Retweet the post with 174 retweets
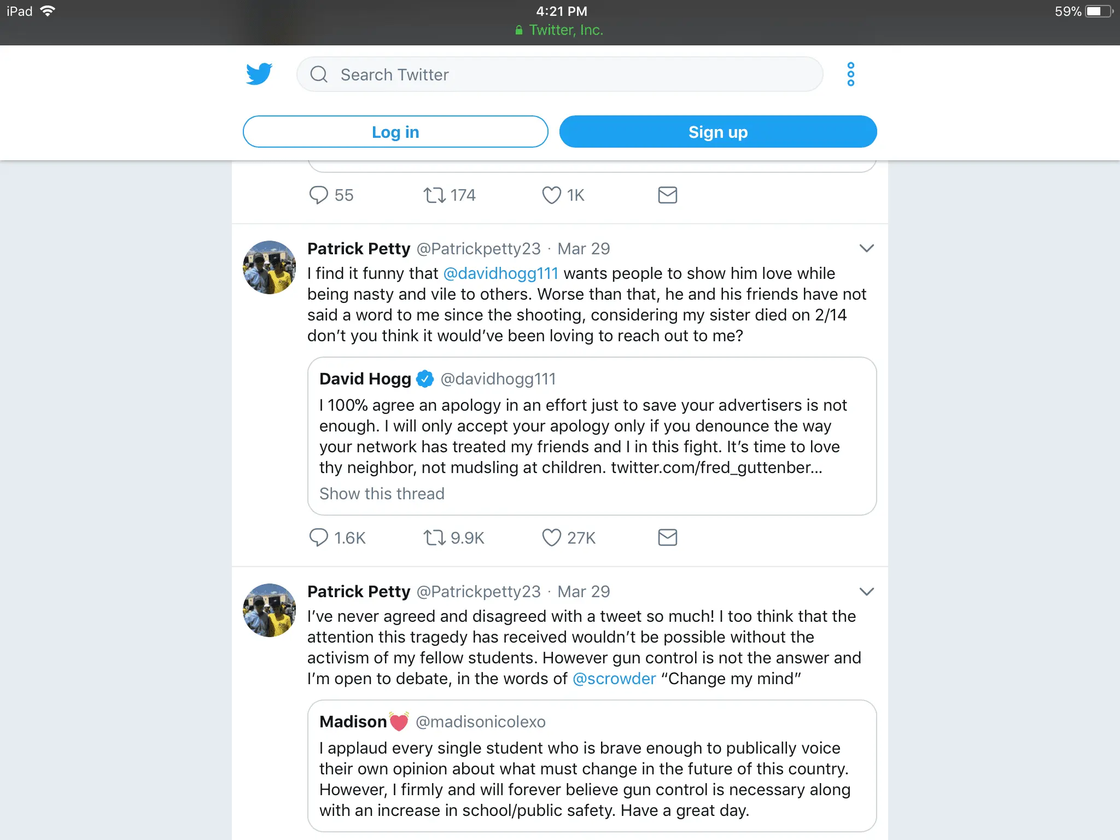The height and width of the screenshot is (840, 1120). (x=435, y=195)
